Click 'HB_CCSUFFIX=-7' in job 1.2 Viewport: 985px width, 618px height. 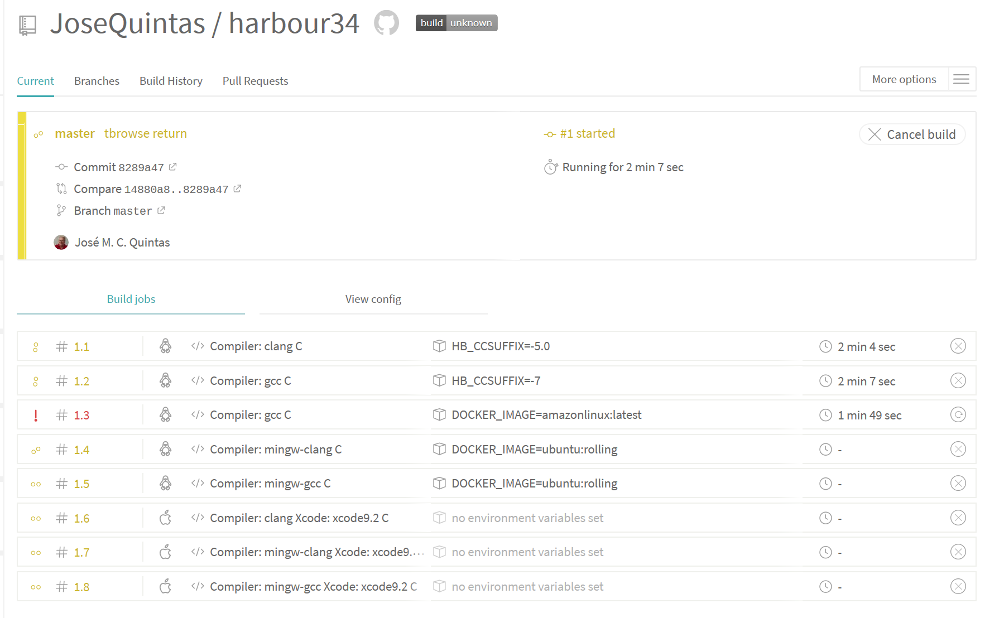click(x=496, y=381)
